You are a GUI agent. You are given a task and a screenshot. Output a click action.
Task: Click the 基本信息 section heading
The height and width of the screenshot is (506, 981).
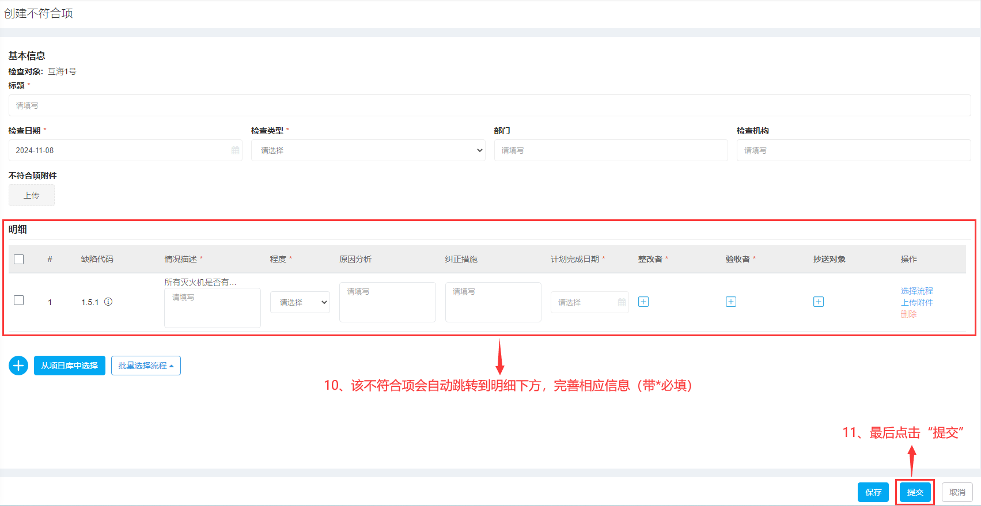(27, 56)
